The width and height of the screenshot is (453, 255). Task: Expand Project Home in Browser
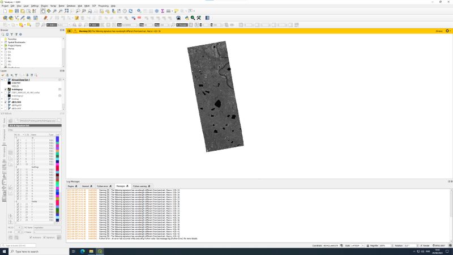click(x=2, y=45)
